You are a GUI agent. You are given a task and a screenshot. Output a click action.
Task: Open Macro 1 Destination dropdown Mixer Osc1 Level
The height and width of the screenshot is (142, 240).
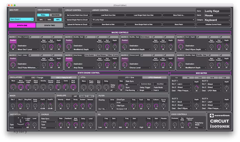pos(28,49)
